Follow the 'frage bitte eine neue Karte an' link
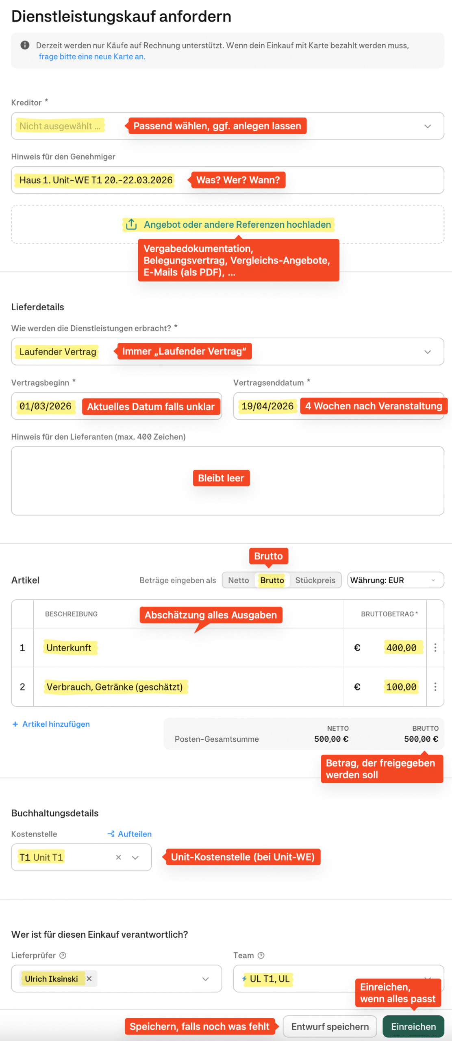This screenshot has width=452, height=1041. pos(92,57)
